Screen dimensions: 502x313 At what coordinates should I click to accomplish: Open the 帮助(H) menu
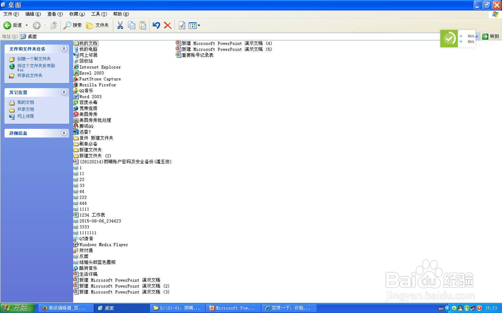tap(120, 14)
